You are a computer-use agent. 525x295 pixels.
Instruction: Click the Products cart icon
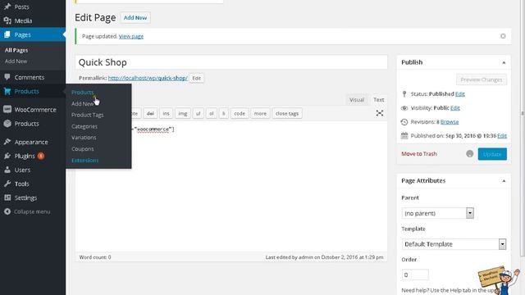pyautogui.click(x=7, y=91)
